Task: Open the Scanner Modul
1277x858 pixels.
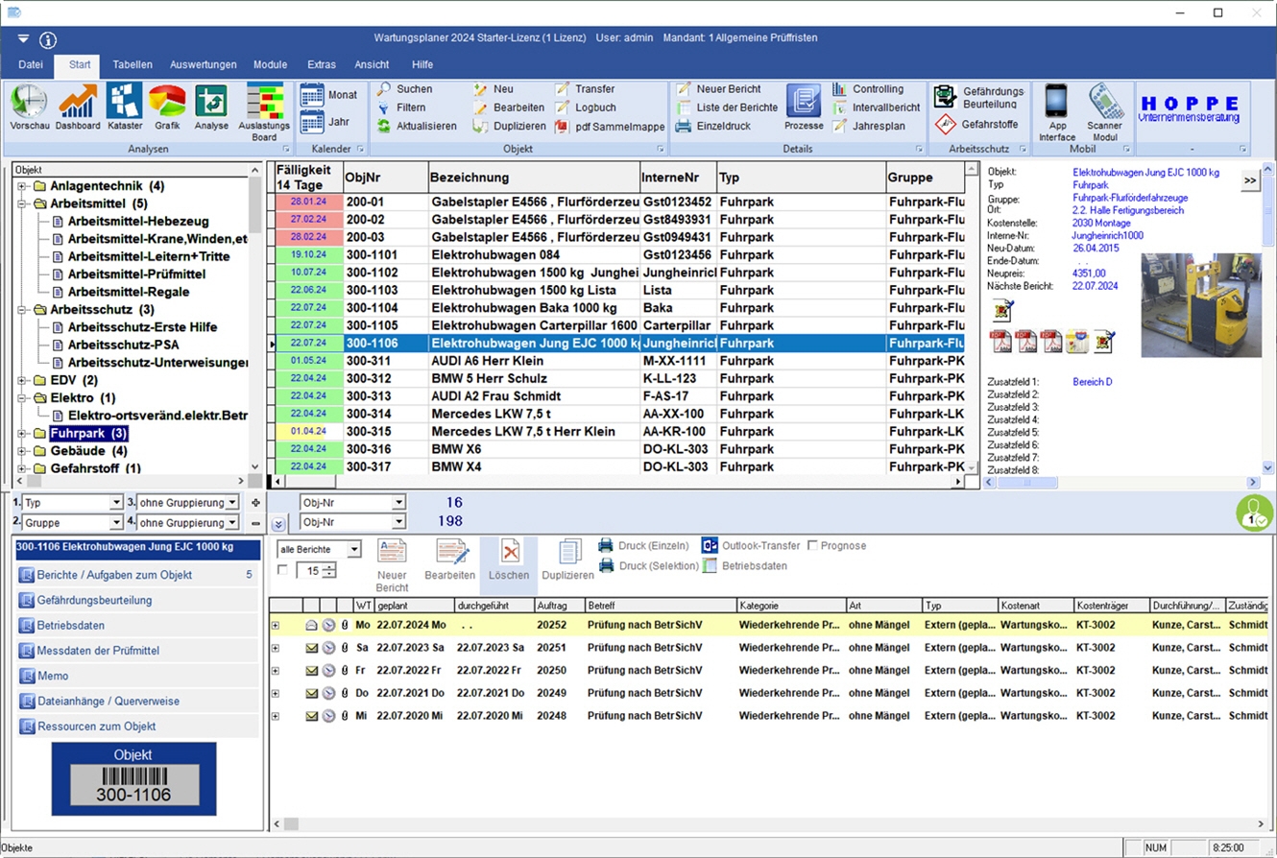Action: click(x=1104, y=111)
